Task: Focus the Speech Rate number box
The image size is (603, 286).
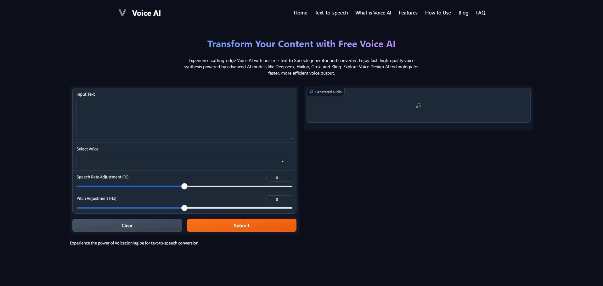Action: coord(279,178)
